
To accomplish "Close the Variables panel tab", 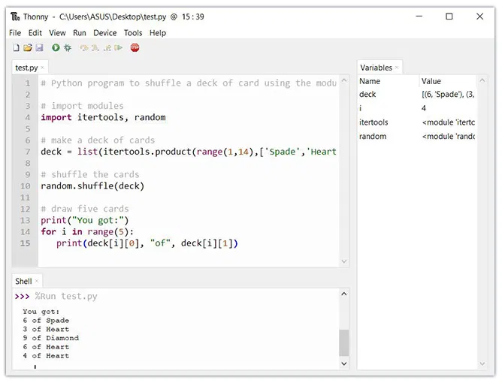I will point(398,68).
